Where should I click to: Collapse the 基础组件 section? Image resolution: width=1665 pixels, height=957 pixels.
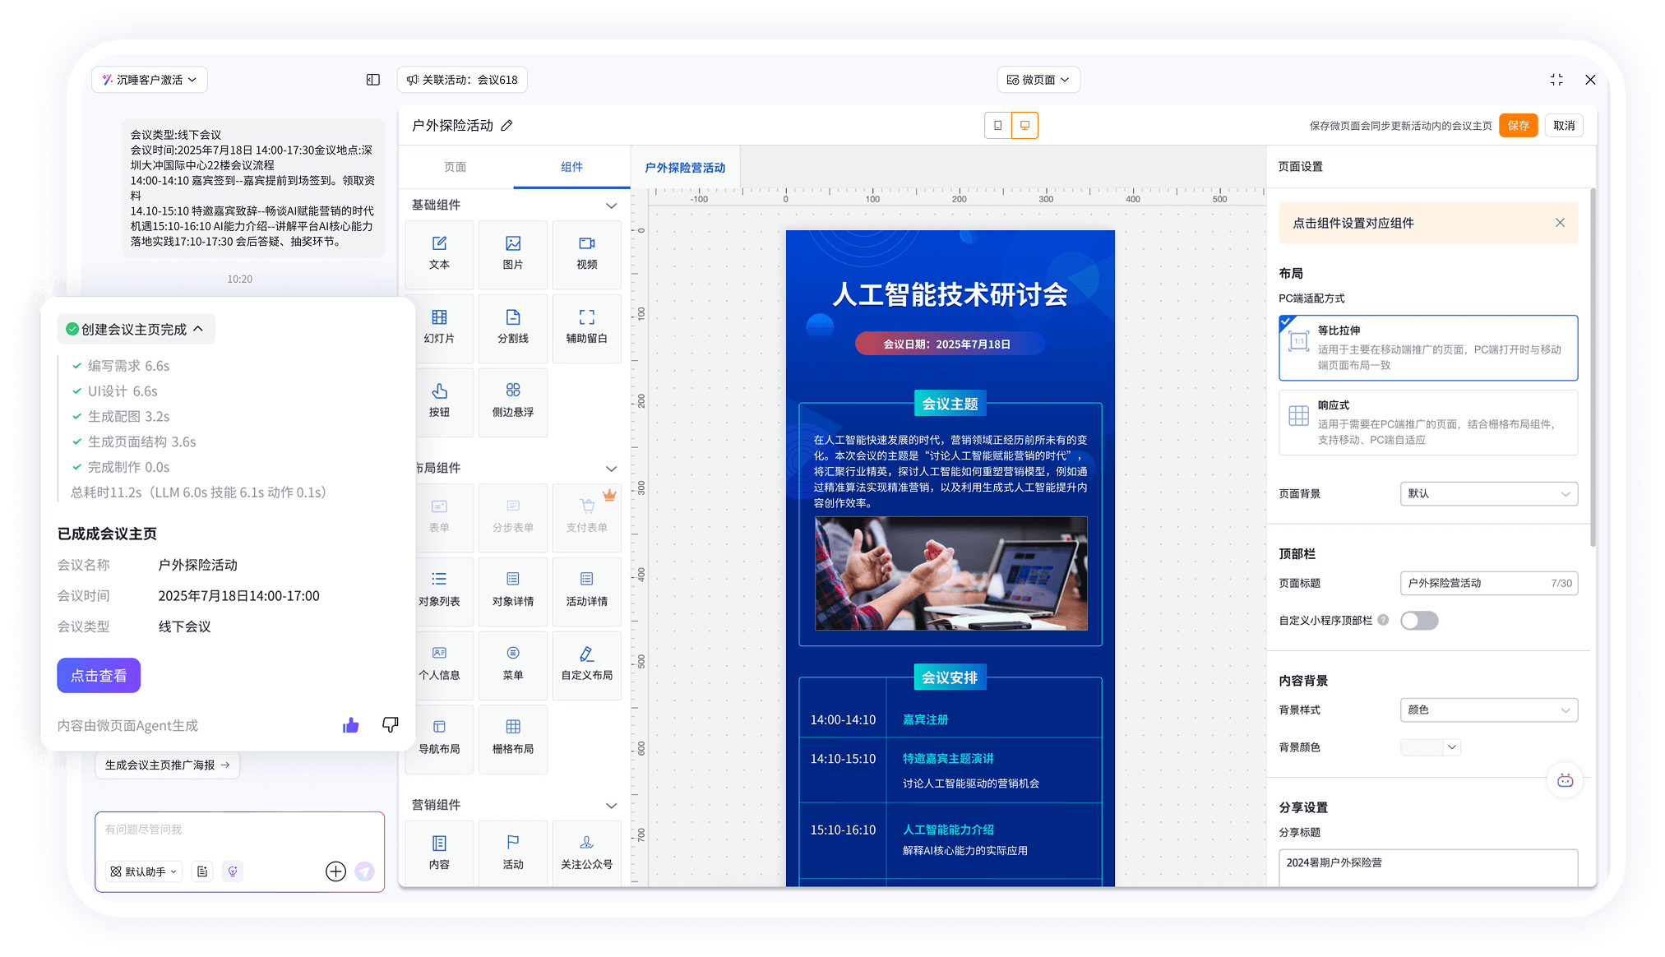pos(610,205)
